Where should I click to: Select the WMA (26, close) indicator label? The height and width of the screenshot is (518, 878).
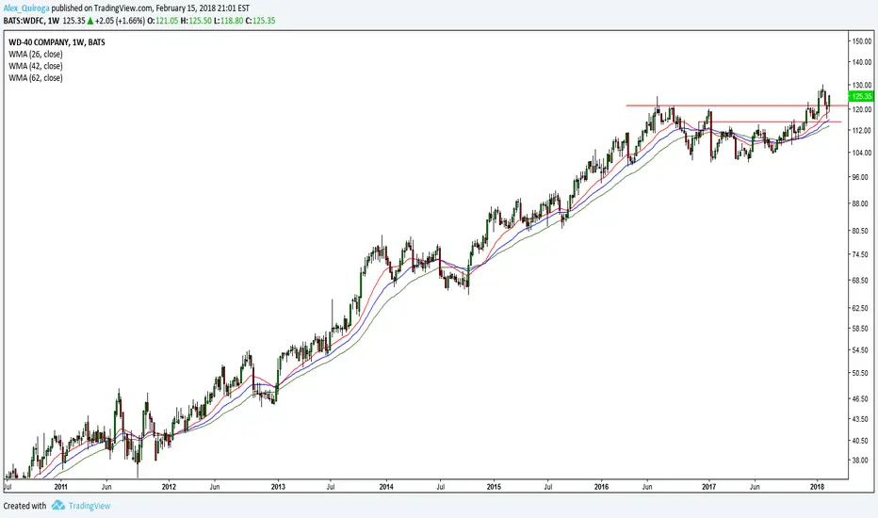point(35,55)
